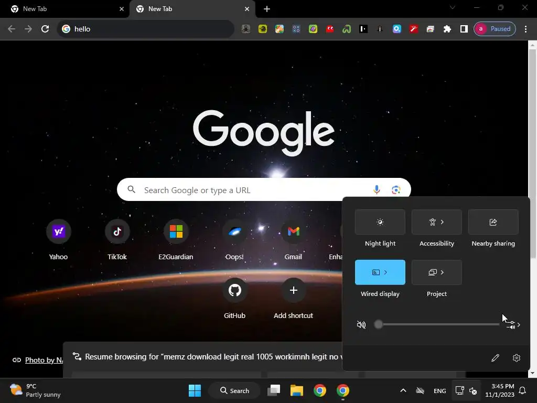Unmute via the speaker icon in quick settings

[361, 324]
